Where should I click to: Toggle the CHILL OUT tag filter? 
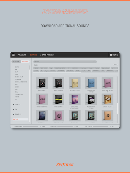(x=53, y=71)
